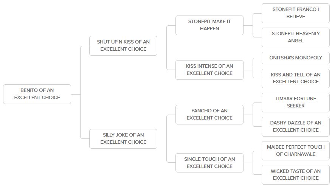Image resolution: width=332 pixels, height=188 pixels.
Task: Open Maibee Perfect Touch of Charnavale
Action: 296,151
